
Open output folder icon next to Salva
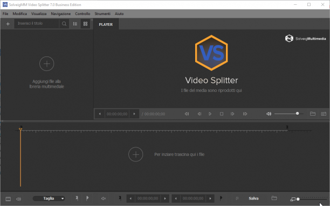[x=274, y=198]
